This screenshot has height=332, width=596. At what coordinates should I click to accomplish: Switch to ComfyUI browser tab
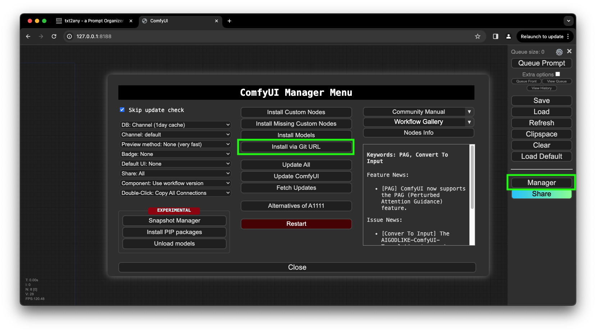(x=180, y=21)
